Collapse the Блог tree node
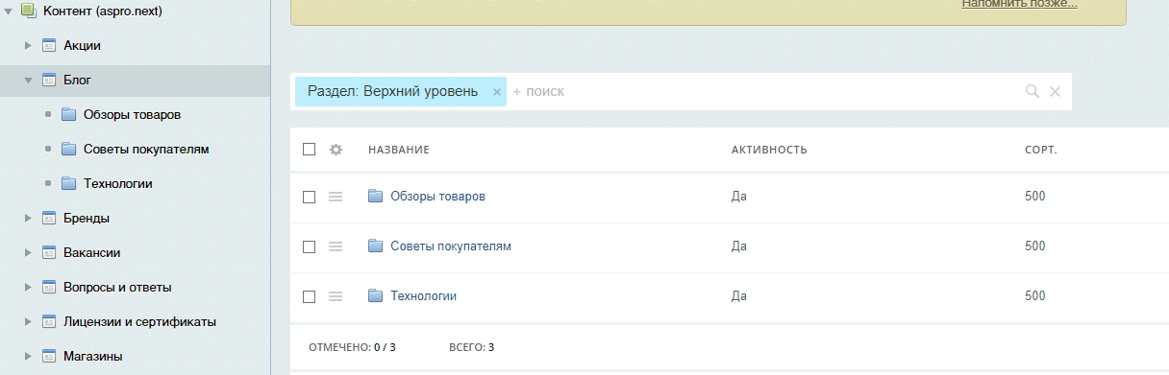This screenshot has width=1169, height=375. [x=29, y=80]
